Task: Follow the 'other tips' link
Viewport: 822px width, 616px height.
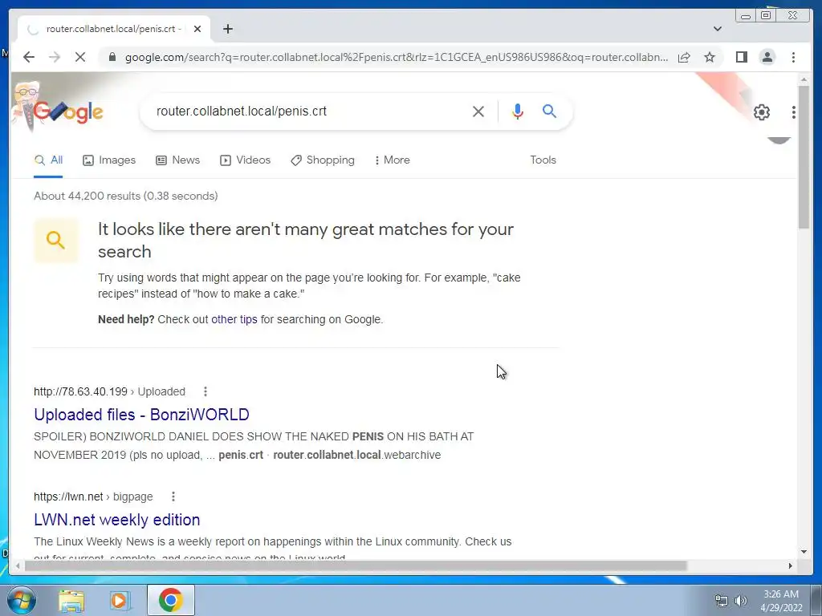Action: pos(234,319)
